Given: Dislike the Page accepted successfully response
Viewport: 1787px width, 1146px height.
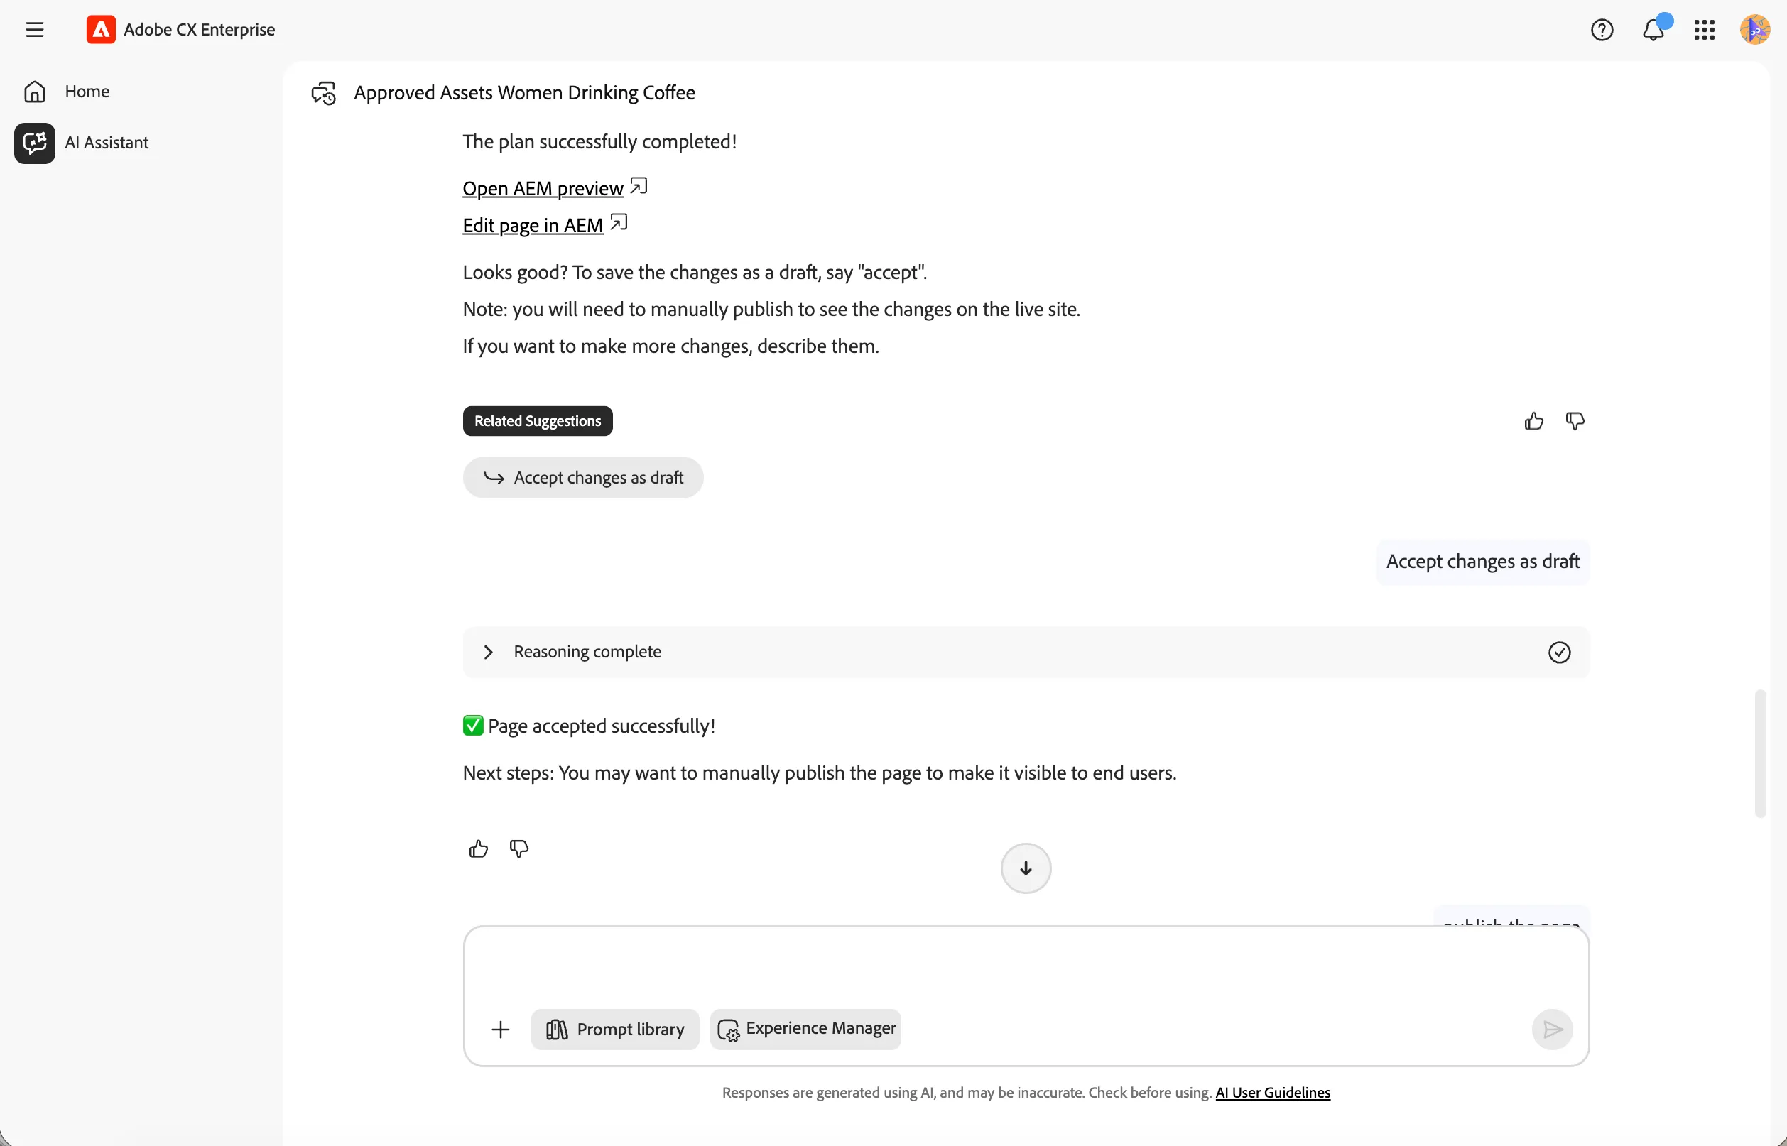Looking at the screenshot, I should [518, 848].
